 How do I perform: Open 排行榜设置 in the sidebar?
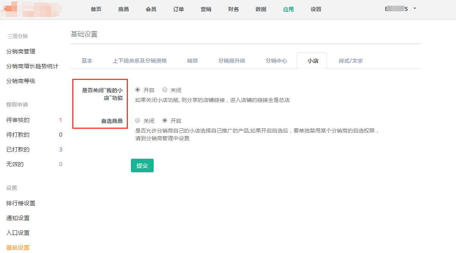coord(21,203)
